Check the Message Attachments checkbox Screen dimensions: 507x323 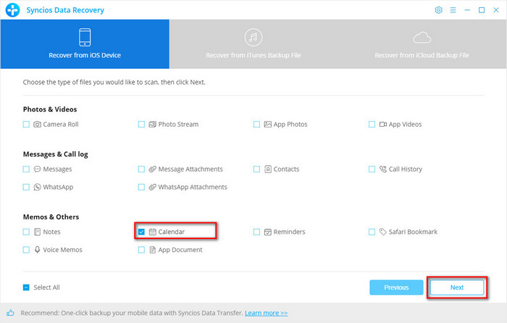pyautogui.click(x=141, y=169)
